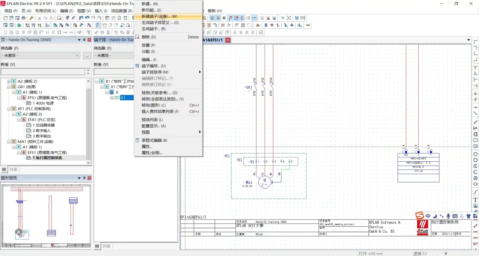Screen dimensions: 479x256
Task: Select 端子编号 in the context menu
Action: (x=154, y=66)
